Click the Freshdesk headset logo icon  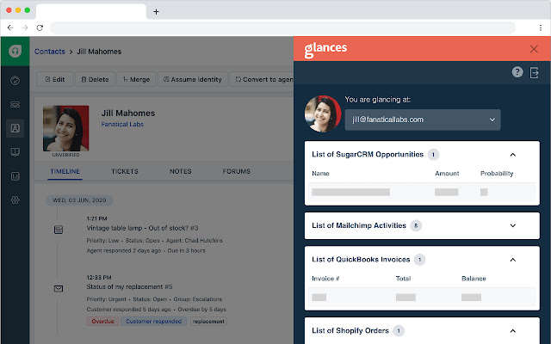coord(15,52)
